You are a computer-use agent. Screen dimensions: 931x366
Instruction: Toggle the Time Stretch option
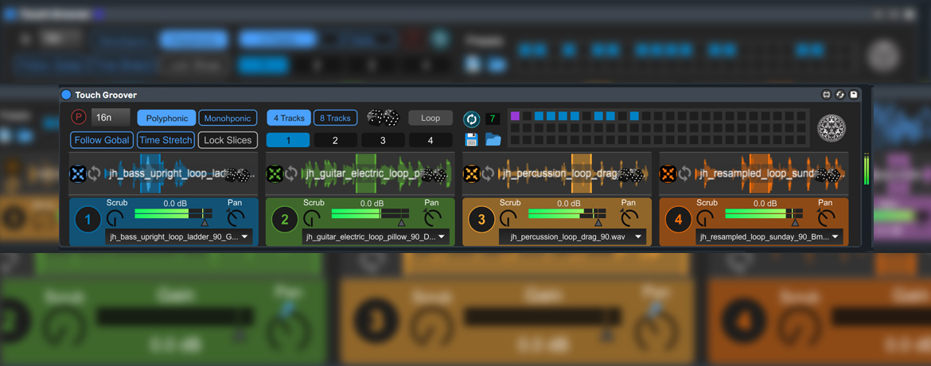pyautogui.click(x=166, y=140)
